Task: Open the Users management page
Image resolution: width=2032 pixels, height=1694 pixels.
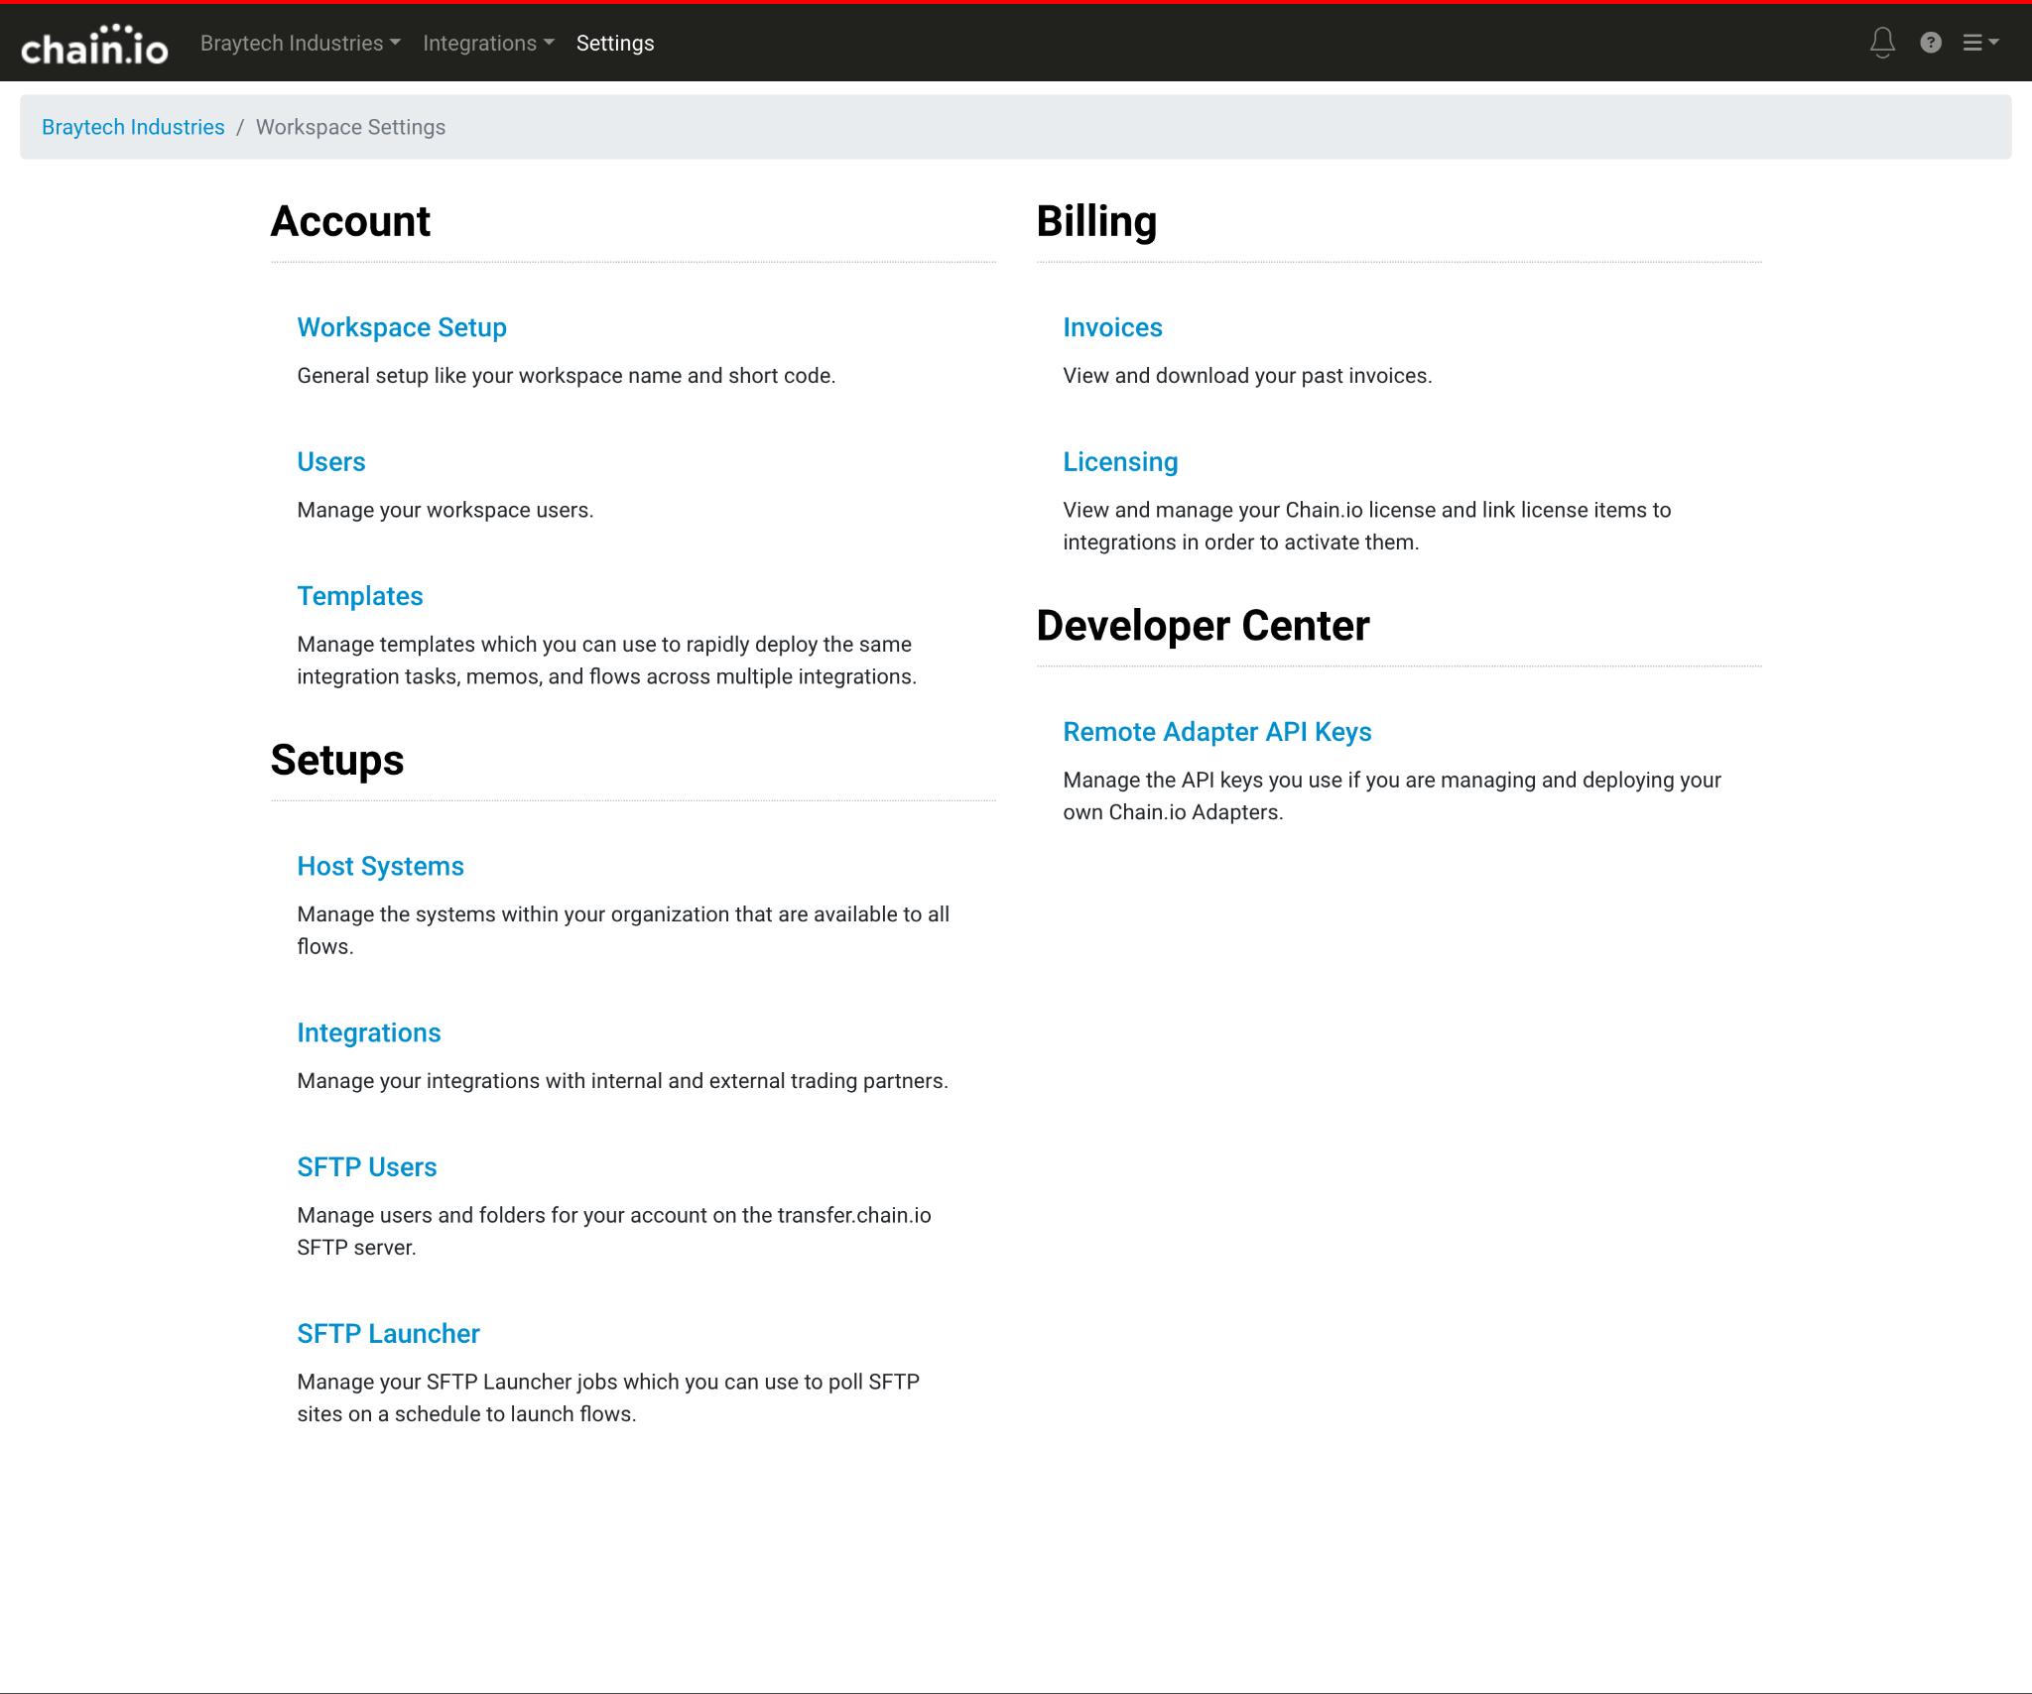Action: (331, 461)
